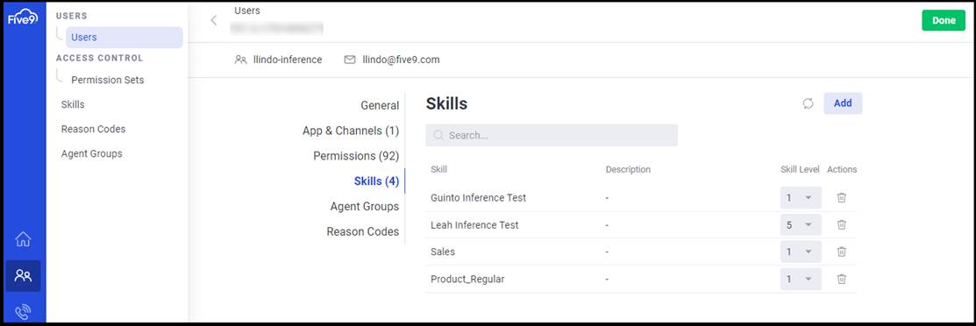Screen dimensions: 976x326
Task: Open the Reason Codes tab
Action: (363, 231)
